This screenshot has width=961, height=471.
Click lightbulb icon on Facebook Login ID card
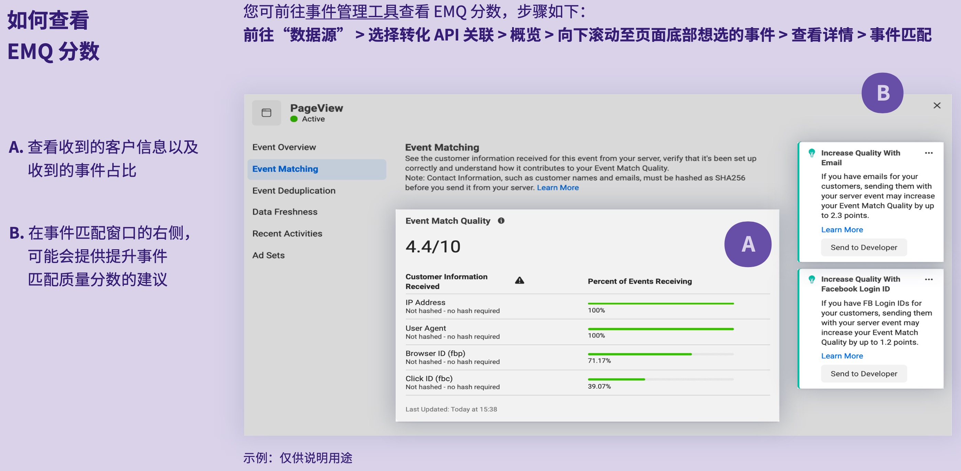point(811,279)
